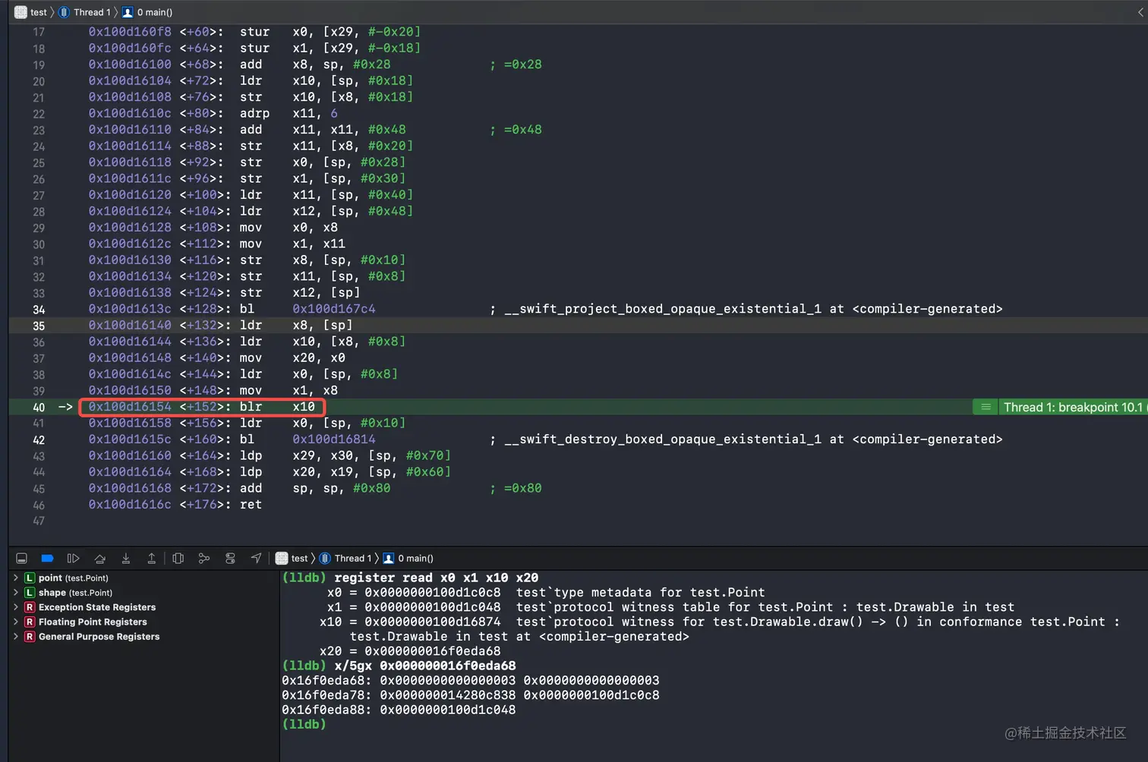
Task: Click the L icon beside point
Action: point(30,578)
